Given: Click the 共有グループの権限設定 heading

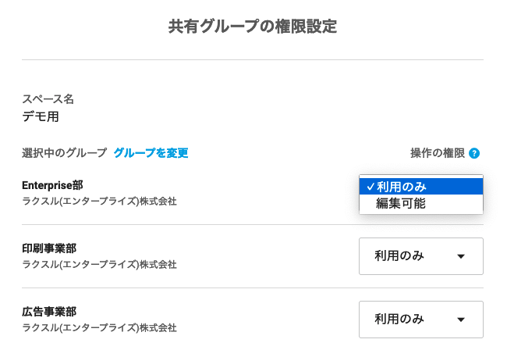Looking at the screenshot, I should [x=253, y=27].
